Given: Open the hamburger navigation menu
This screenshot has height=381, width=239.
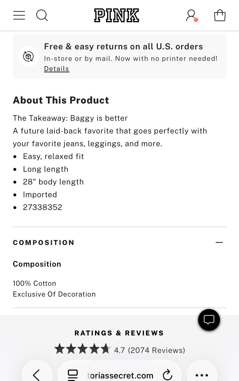Looking at the screenshot, I should (x=19, y=15).
